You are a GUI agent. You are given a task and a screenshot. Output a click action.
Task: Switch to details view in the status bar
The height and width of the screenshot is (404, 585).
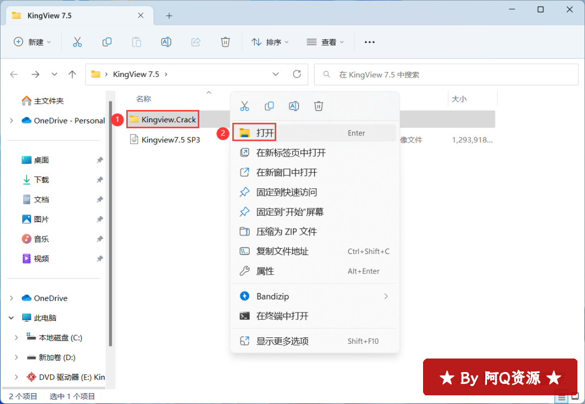[x=562, y=398]
